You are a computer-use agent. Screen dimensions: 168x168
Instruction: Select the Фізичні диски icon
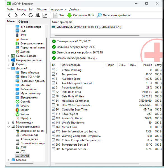coord(17,139)
